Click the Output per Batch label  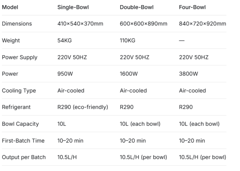pyautogui.click(x=24, y=157)
